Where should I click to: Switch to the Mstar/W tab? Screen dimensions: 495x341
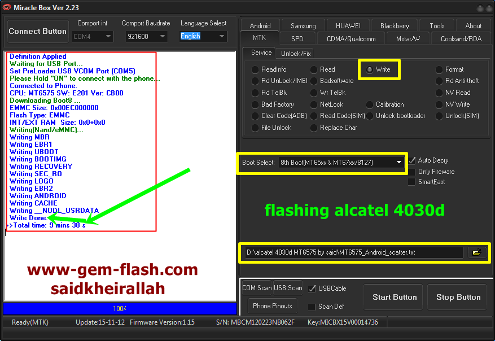pos(408,38)
